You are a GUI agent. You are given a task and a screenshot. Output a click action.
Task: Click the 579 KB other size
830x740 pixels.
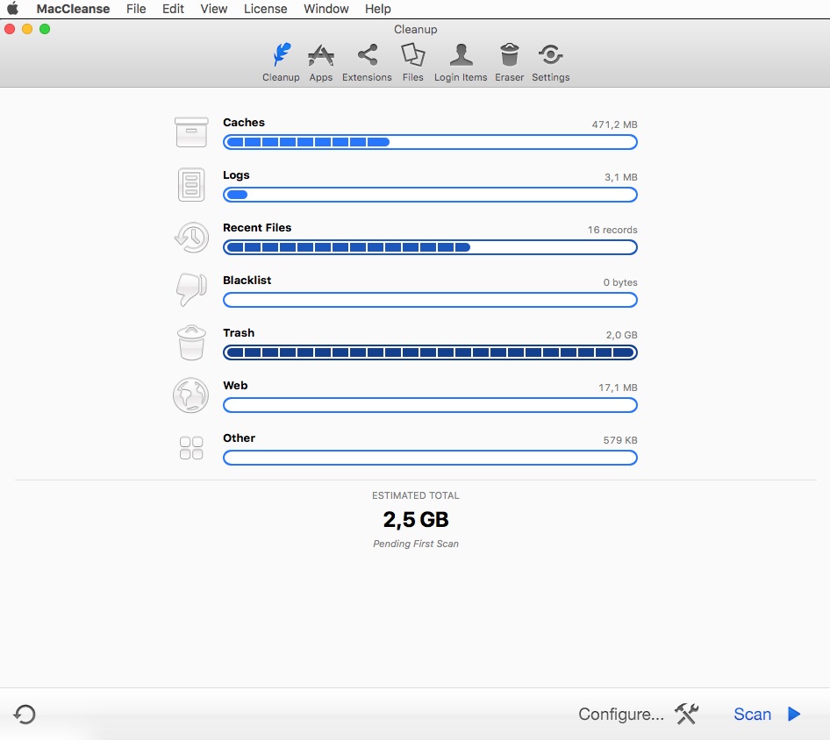[x=619, y=440]
